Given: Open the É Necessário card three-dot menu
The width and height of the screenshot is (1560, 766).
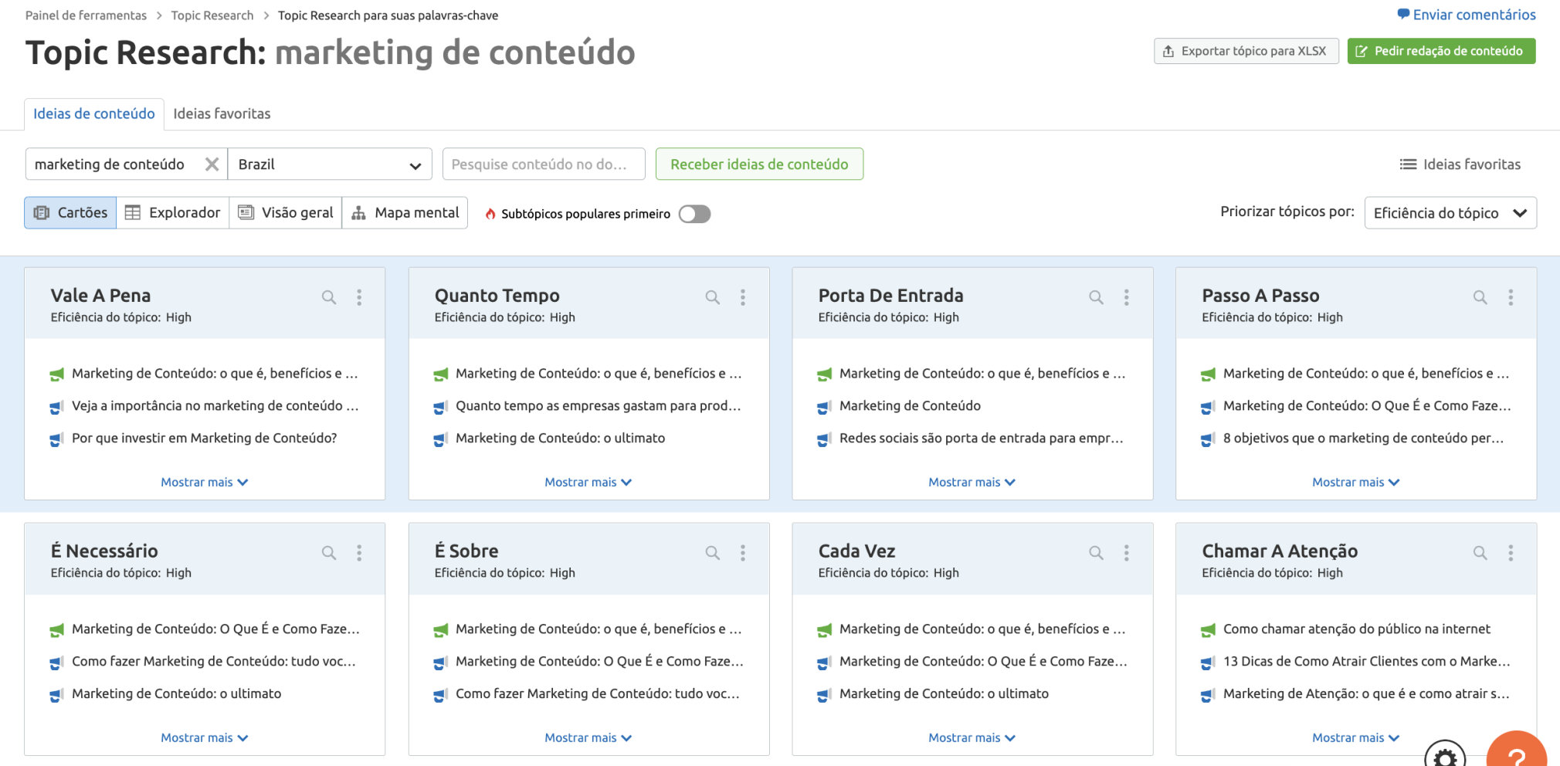Looking at the screenshot, I should pyautogui.click(x=359, y=553).
